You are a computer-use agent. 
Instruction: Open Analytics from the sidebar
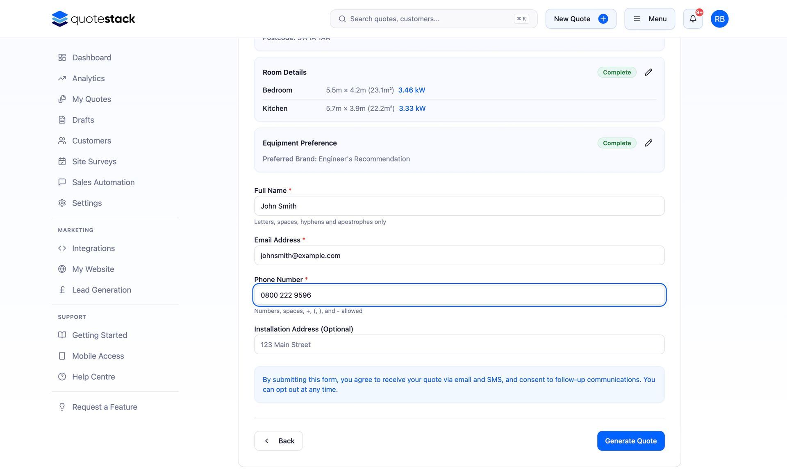tap(88, 78)
